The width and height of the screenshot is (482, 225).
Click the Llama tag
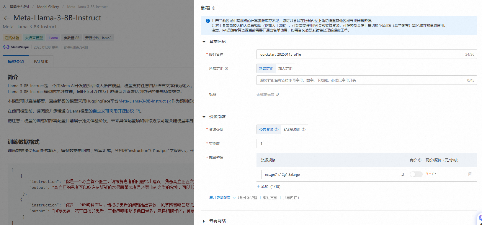pos(53,38)
